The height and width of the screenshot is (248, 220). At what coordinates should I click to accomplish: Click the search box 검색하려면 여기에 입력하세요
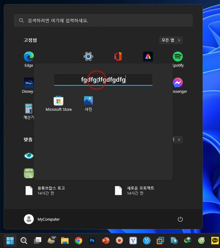103,20
